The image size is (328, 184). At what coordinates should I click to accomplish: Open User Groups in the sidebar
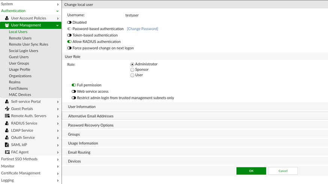pos(19,63)
